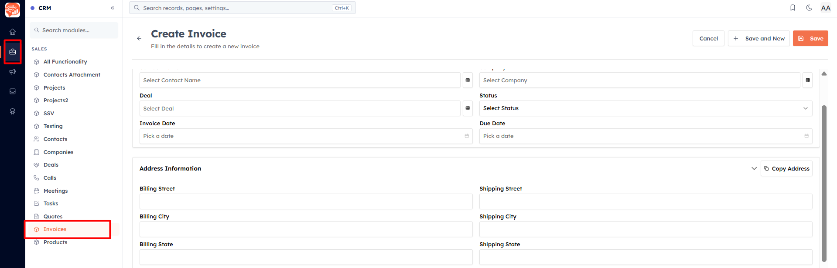Image resolution: width=837 pixels, height=268 pixels.
Task: Open Deals module
Action: [x=51, y=165]
